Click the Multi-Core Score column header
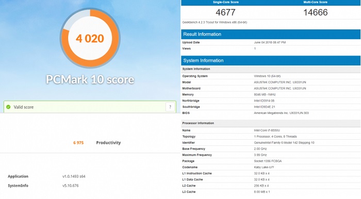This screenshot has width=361, height=199. (x=316, y=2)
